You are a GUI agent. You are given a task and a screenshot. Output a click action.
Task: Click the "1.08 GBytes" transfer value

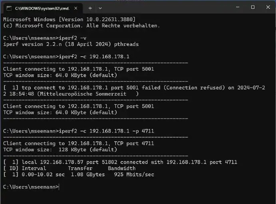[x=87, y=174]
